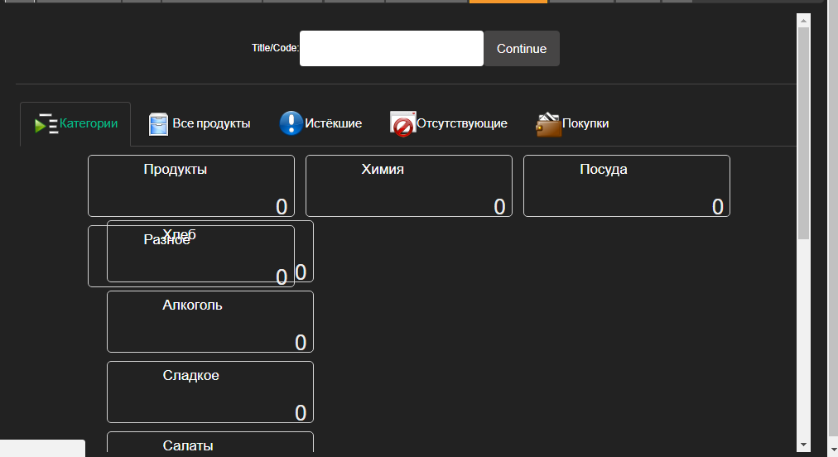The image size is (838, 457).
Task: Click the Категории list icon
Action: tap(46, 123)
